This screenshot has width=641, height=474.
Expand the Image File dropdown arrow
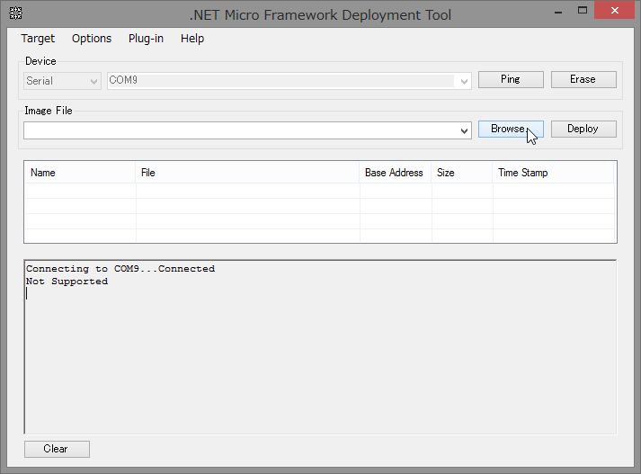[464, 131]
